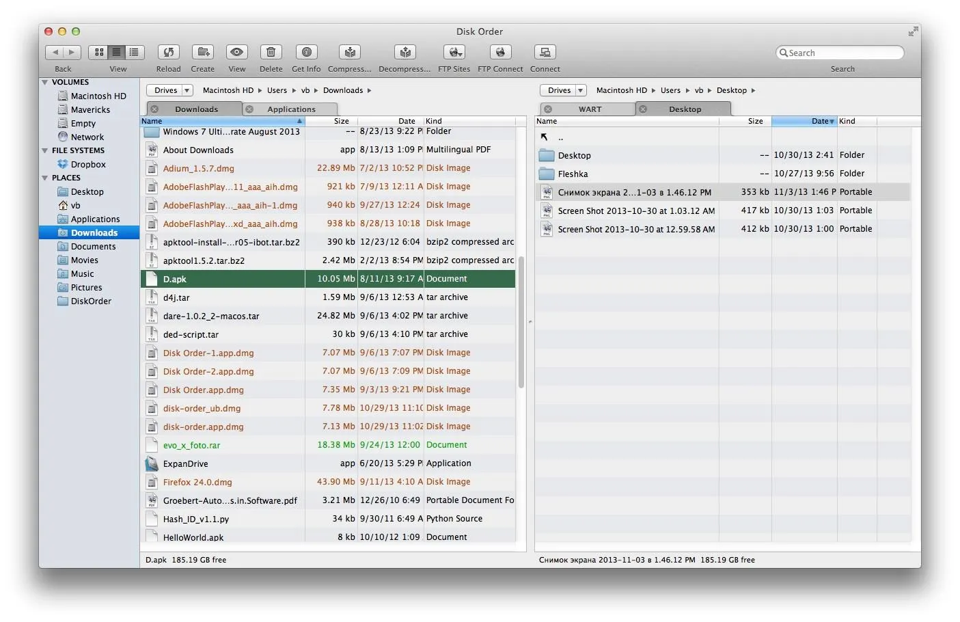
Task: Open the right pane Drives dropdown
Action: point(562,90)
